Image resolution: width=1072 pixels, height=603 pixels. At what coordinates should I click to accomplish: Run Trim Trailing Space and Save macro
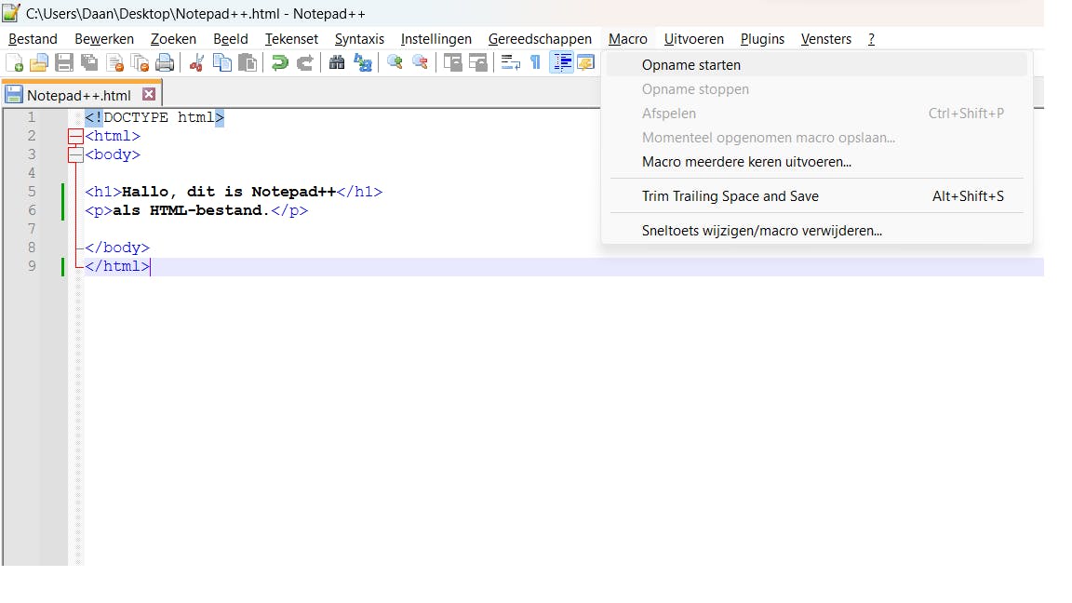816,196
